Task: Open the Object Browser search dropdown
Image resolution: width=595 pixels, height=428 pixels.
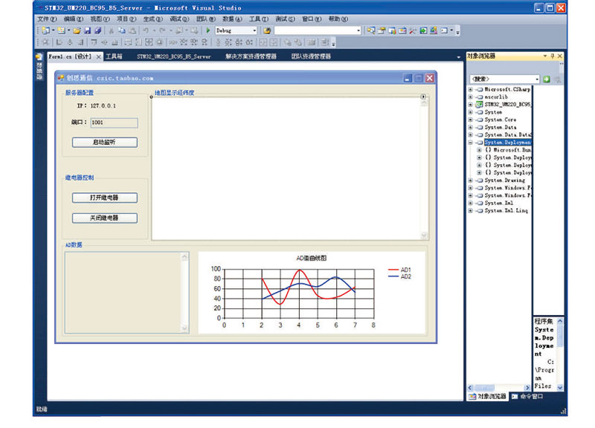Action: pos(537,80)
